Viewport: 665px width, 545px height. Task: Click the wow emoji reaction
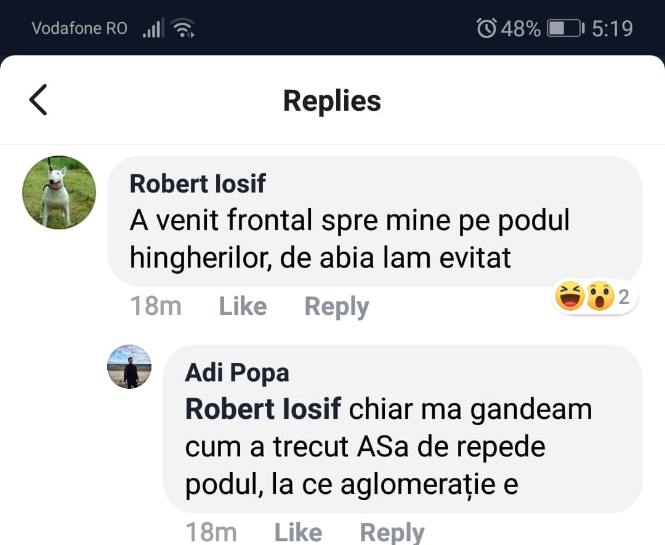click(x=599, y=298)
